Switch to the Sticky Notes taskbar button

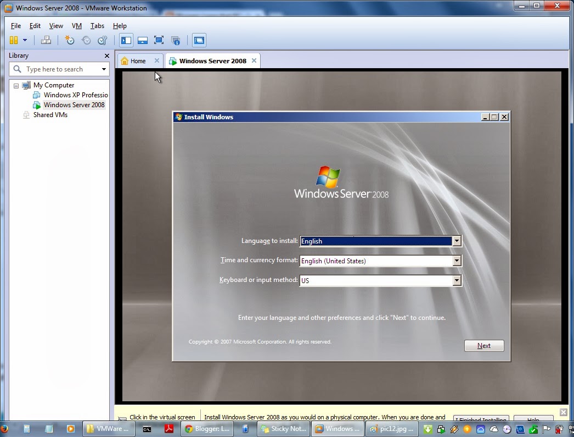coord(284,429)
